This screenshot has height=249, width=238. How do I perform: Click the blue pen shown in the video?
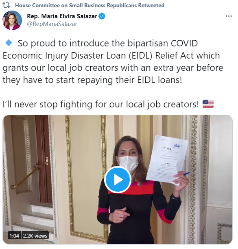tap(187, 173)
